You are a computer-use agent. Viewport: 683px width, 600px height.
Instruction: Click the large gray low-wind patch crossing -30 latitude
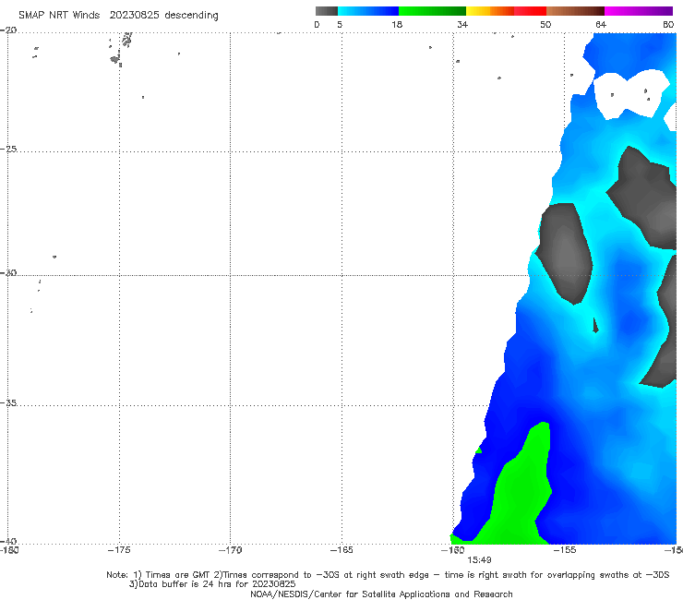point(565,253)
